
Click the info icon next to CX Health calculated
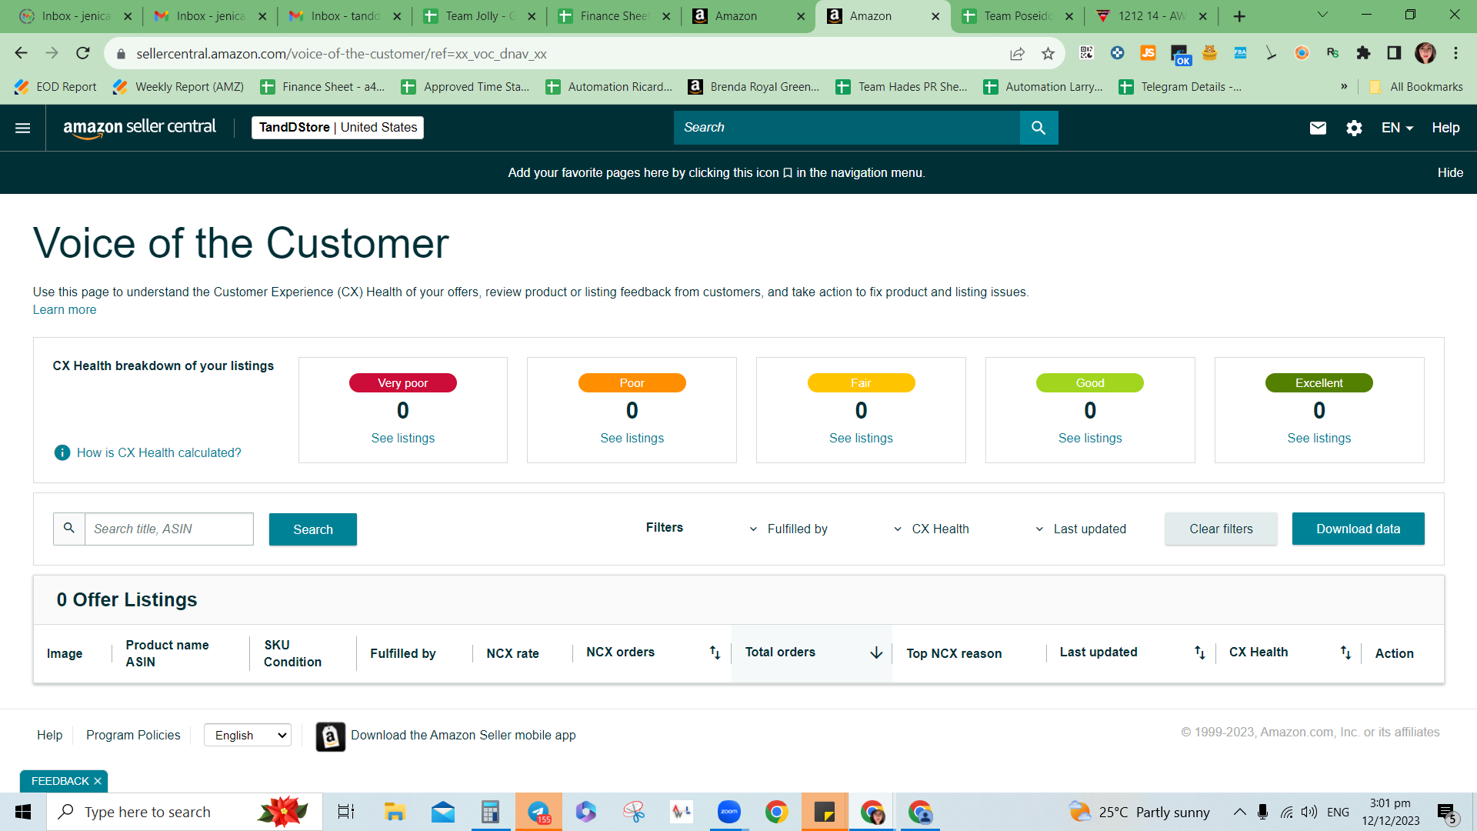[x=62, y=452]
